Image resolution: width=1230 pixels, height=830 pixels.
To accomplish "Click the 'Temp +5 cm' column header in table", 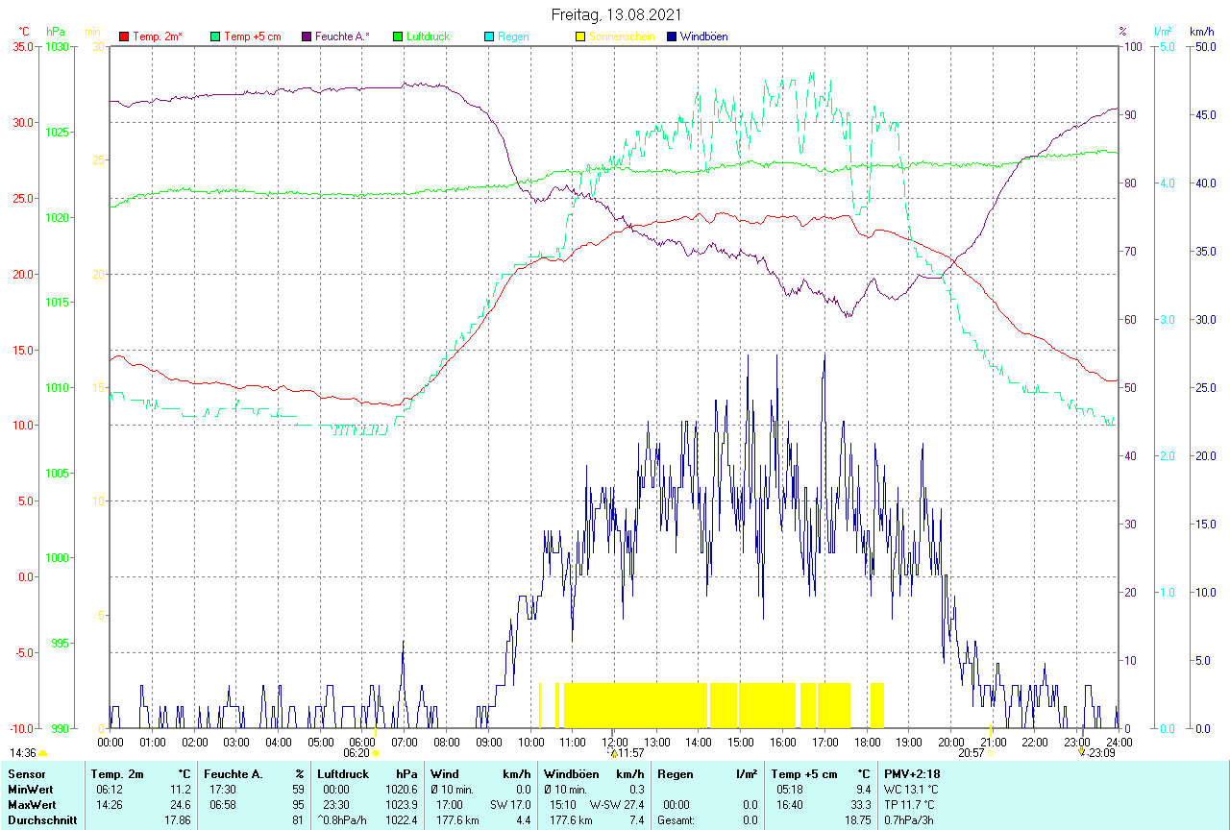I will click(x=804, y=773).
